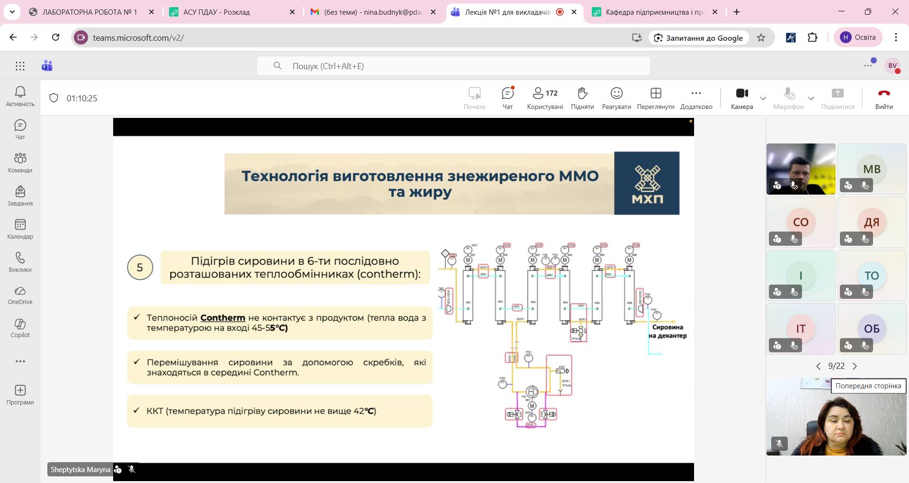Toggle the Мікрофон mute state

(788, 98)
